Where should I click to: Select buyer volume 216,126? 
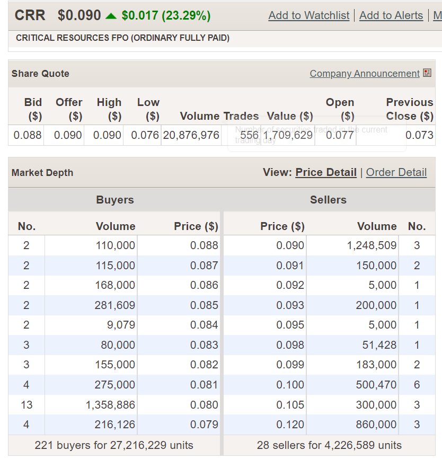coord(115,425)
